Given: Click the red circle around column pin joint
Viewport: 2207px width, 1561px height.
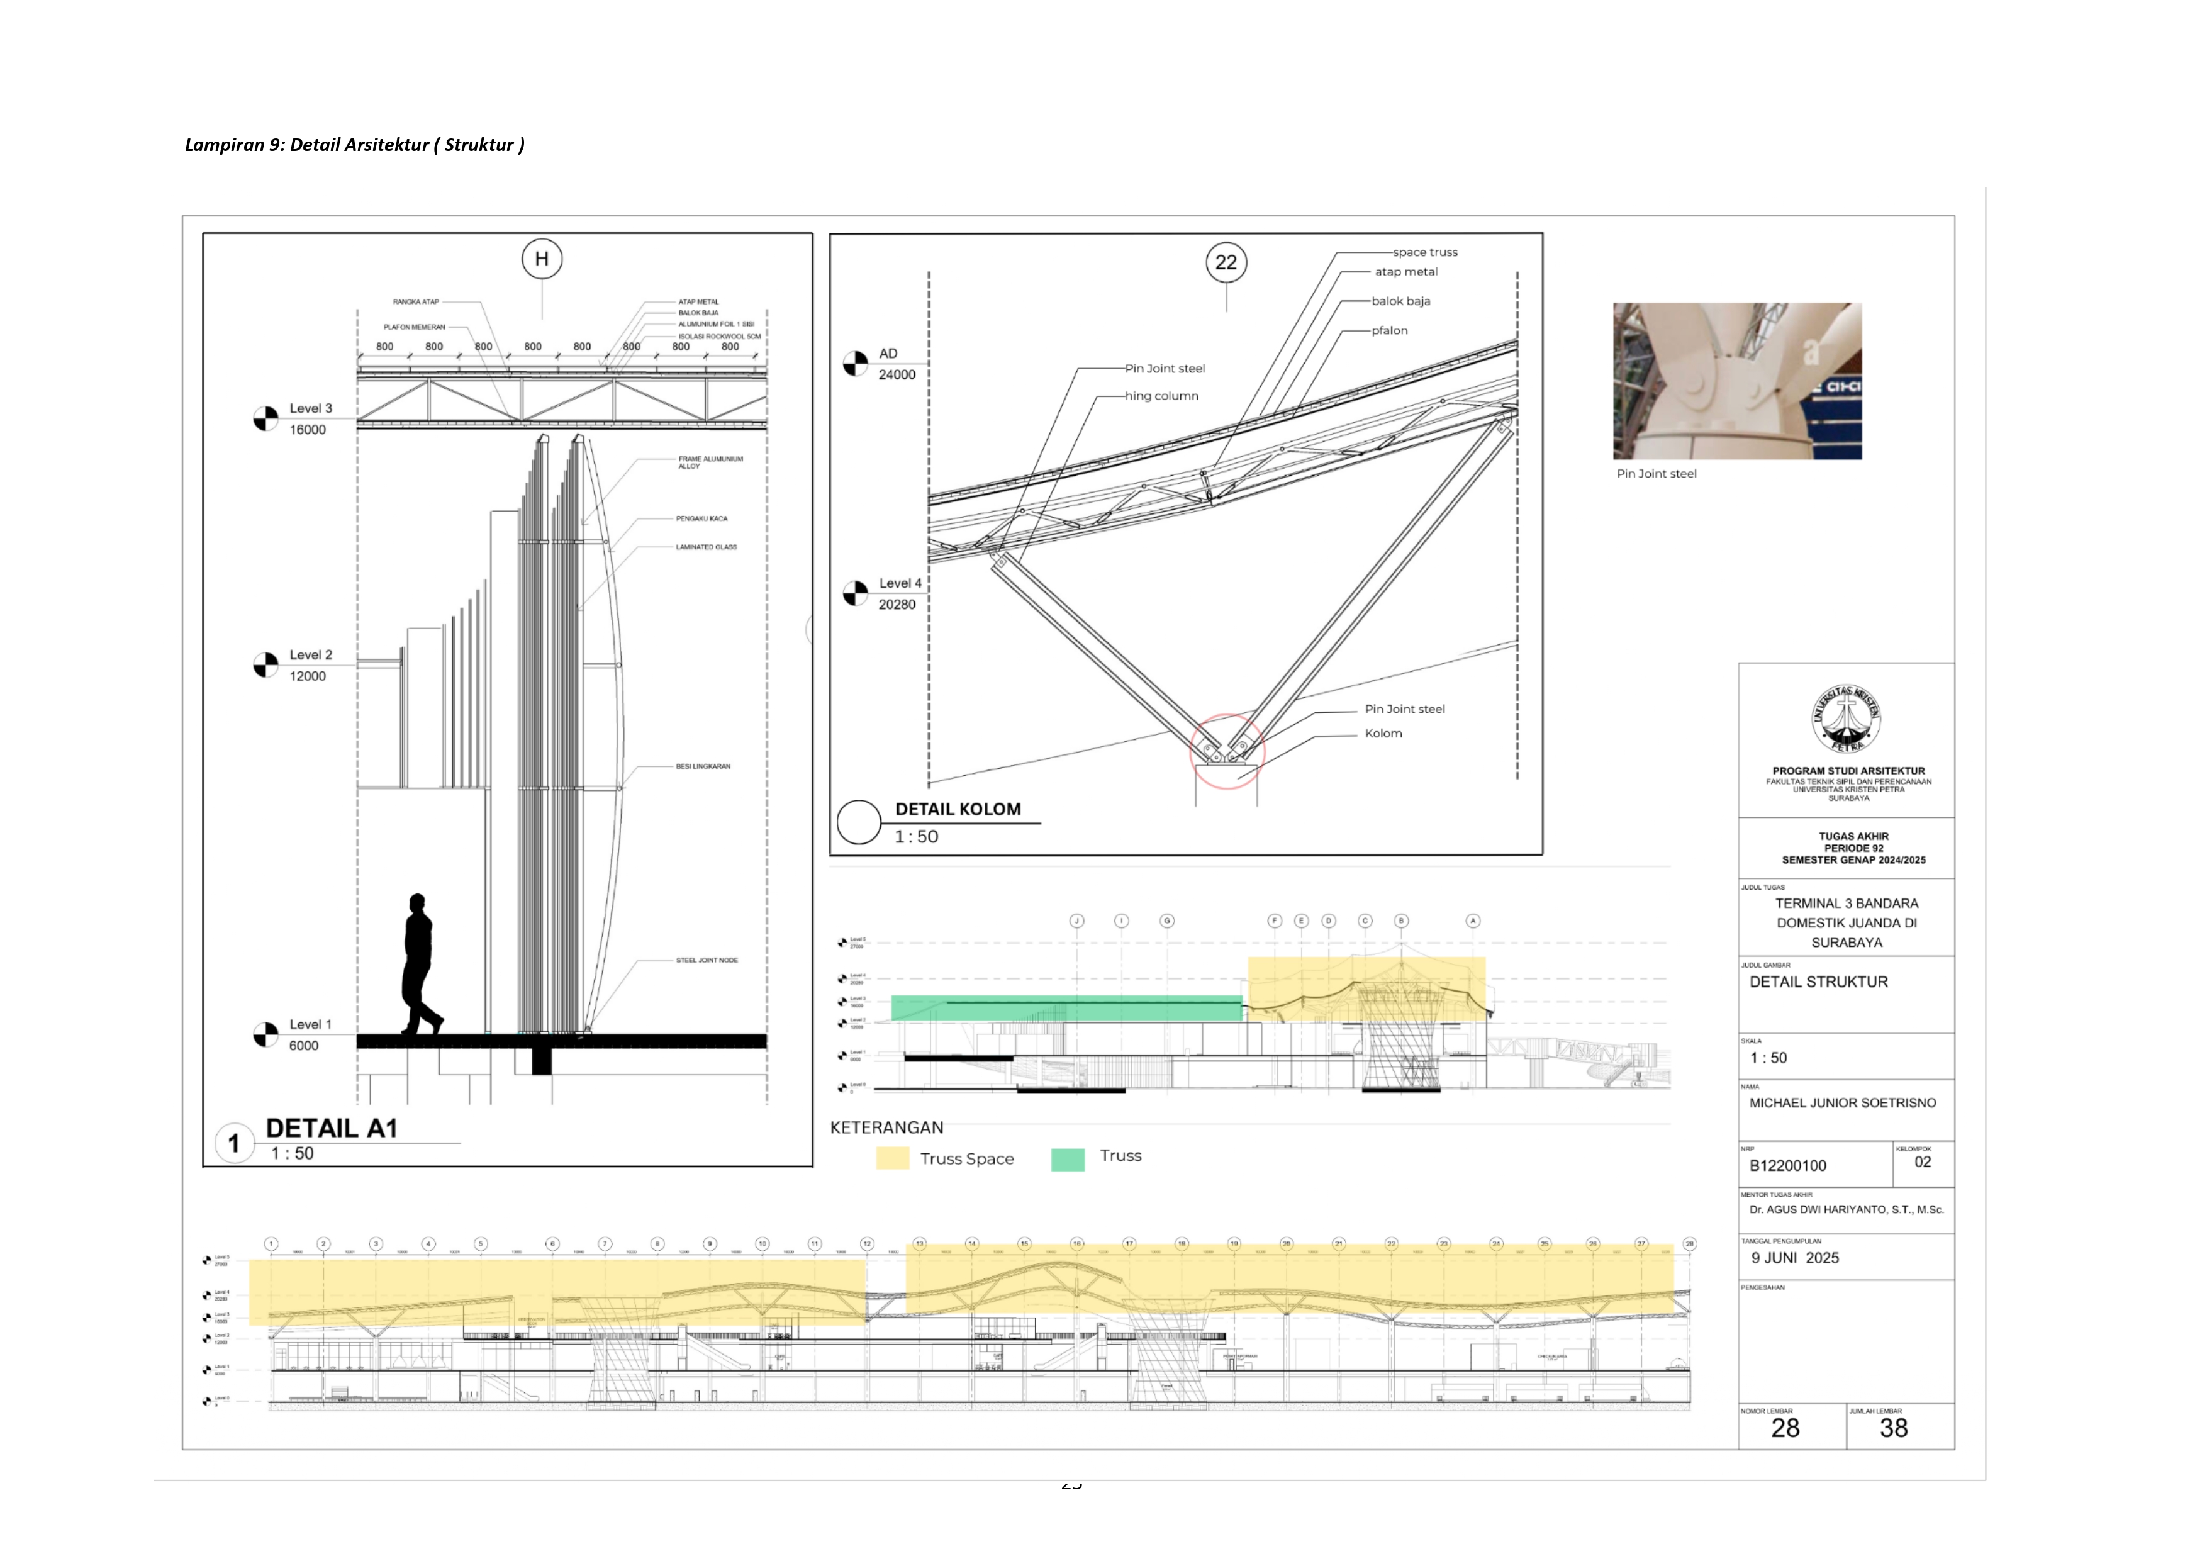Looking at the screenshot, I should click(1227, 752).
